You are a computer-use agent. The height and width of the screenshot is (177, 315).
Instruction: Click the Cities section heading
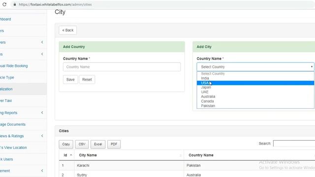[63, 131]
